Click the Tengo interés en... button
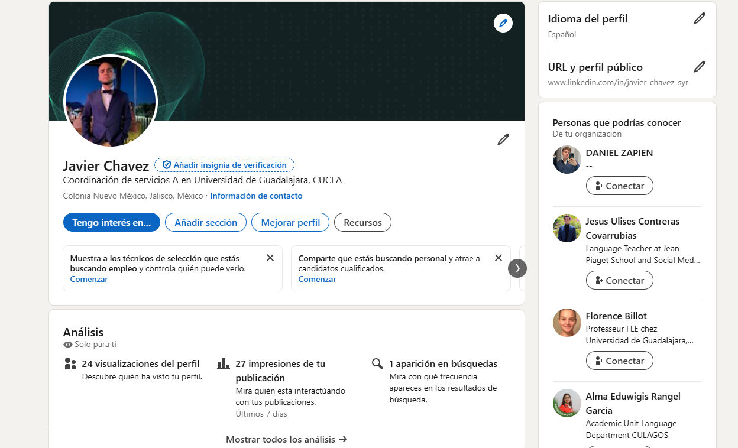The width and height of the screenshot is (738, 448). pos(112,222)
